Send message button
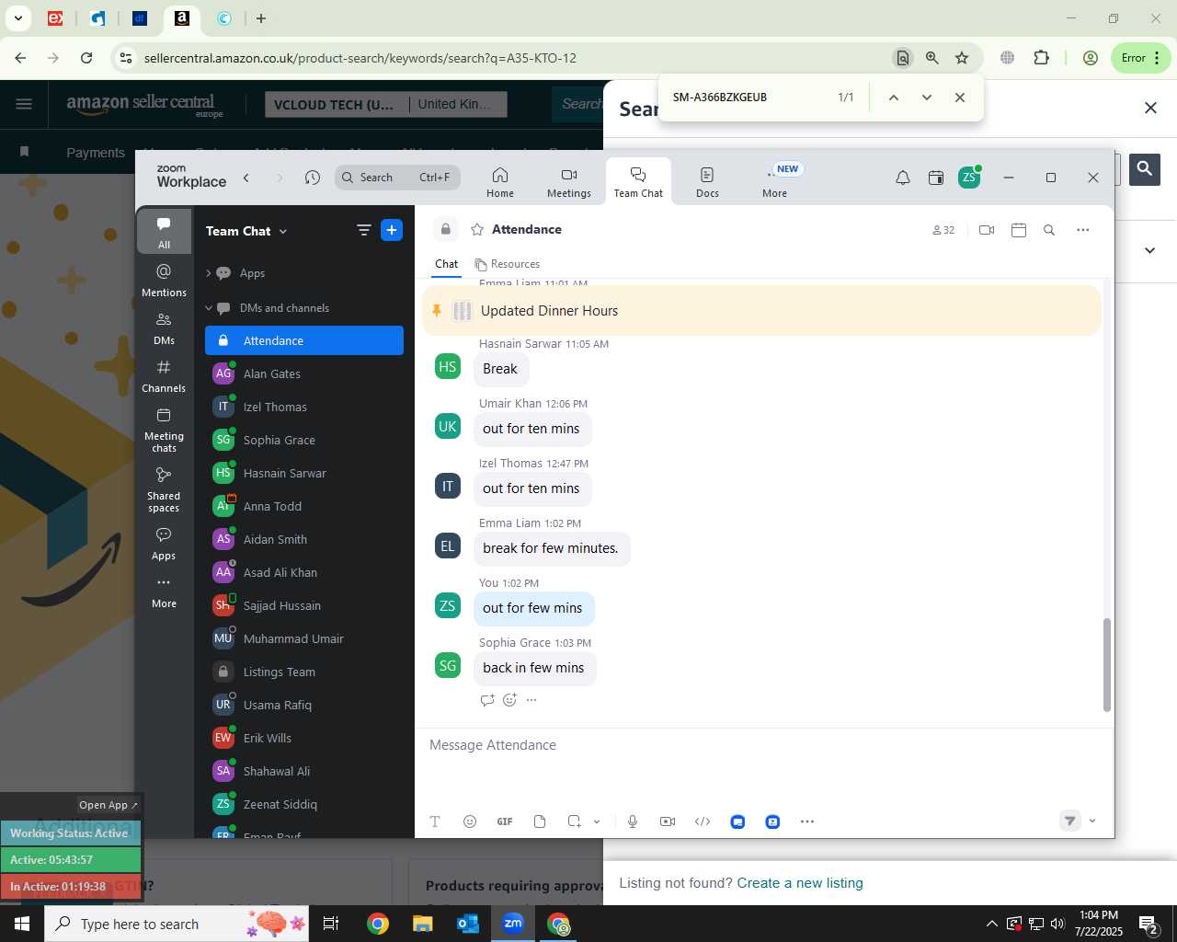The height and width of the screenshot is (942, 1177). coord(1069,821)
